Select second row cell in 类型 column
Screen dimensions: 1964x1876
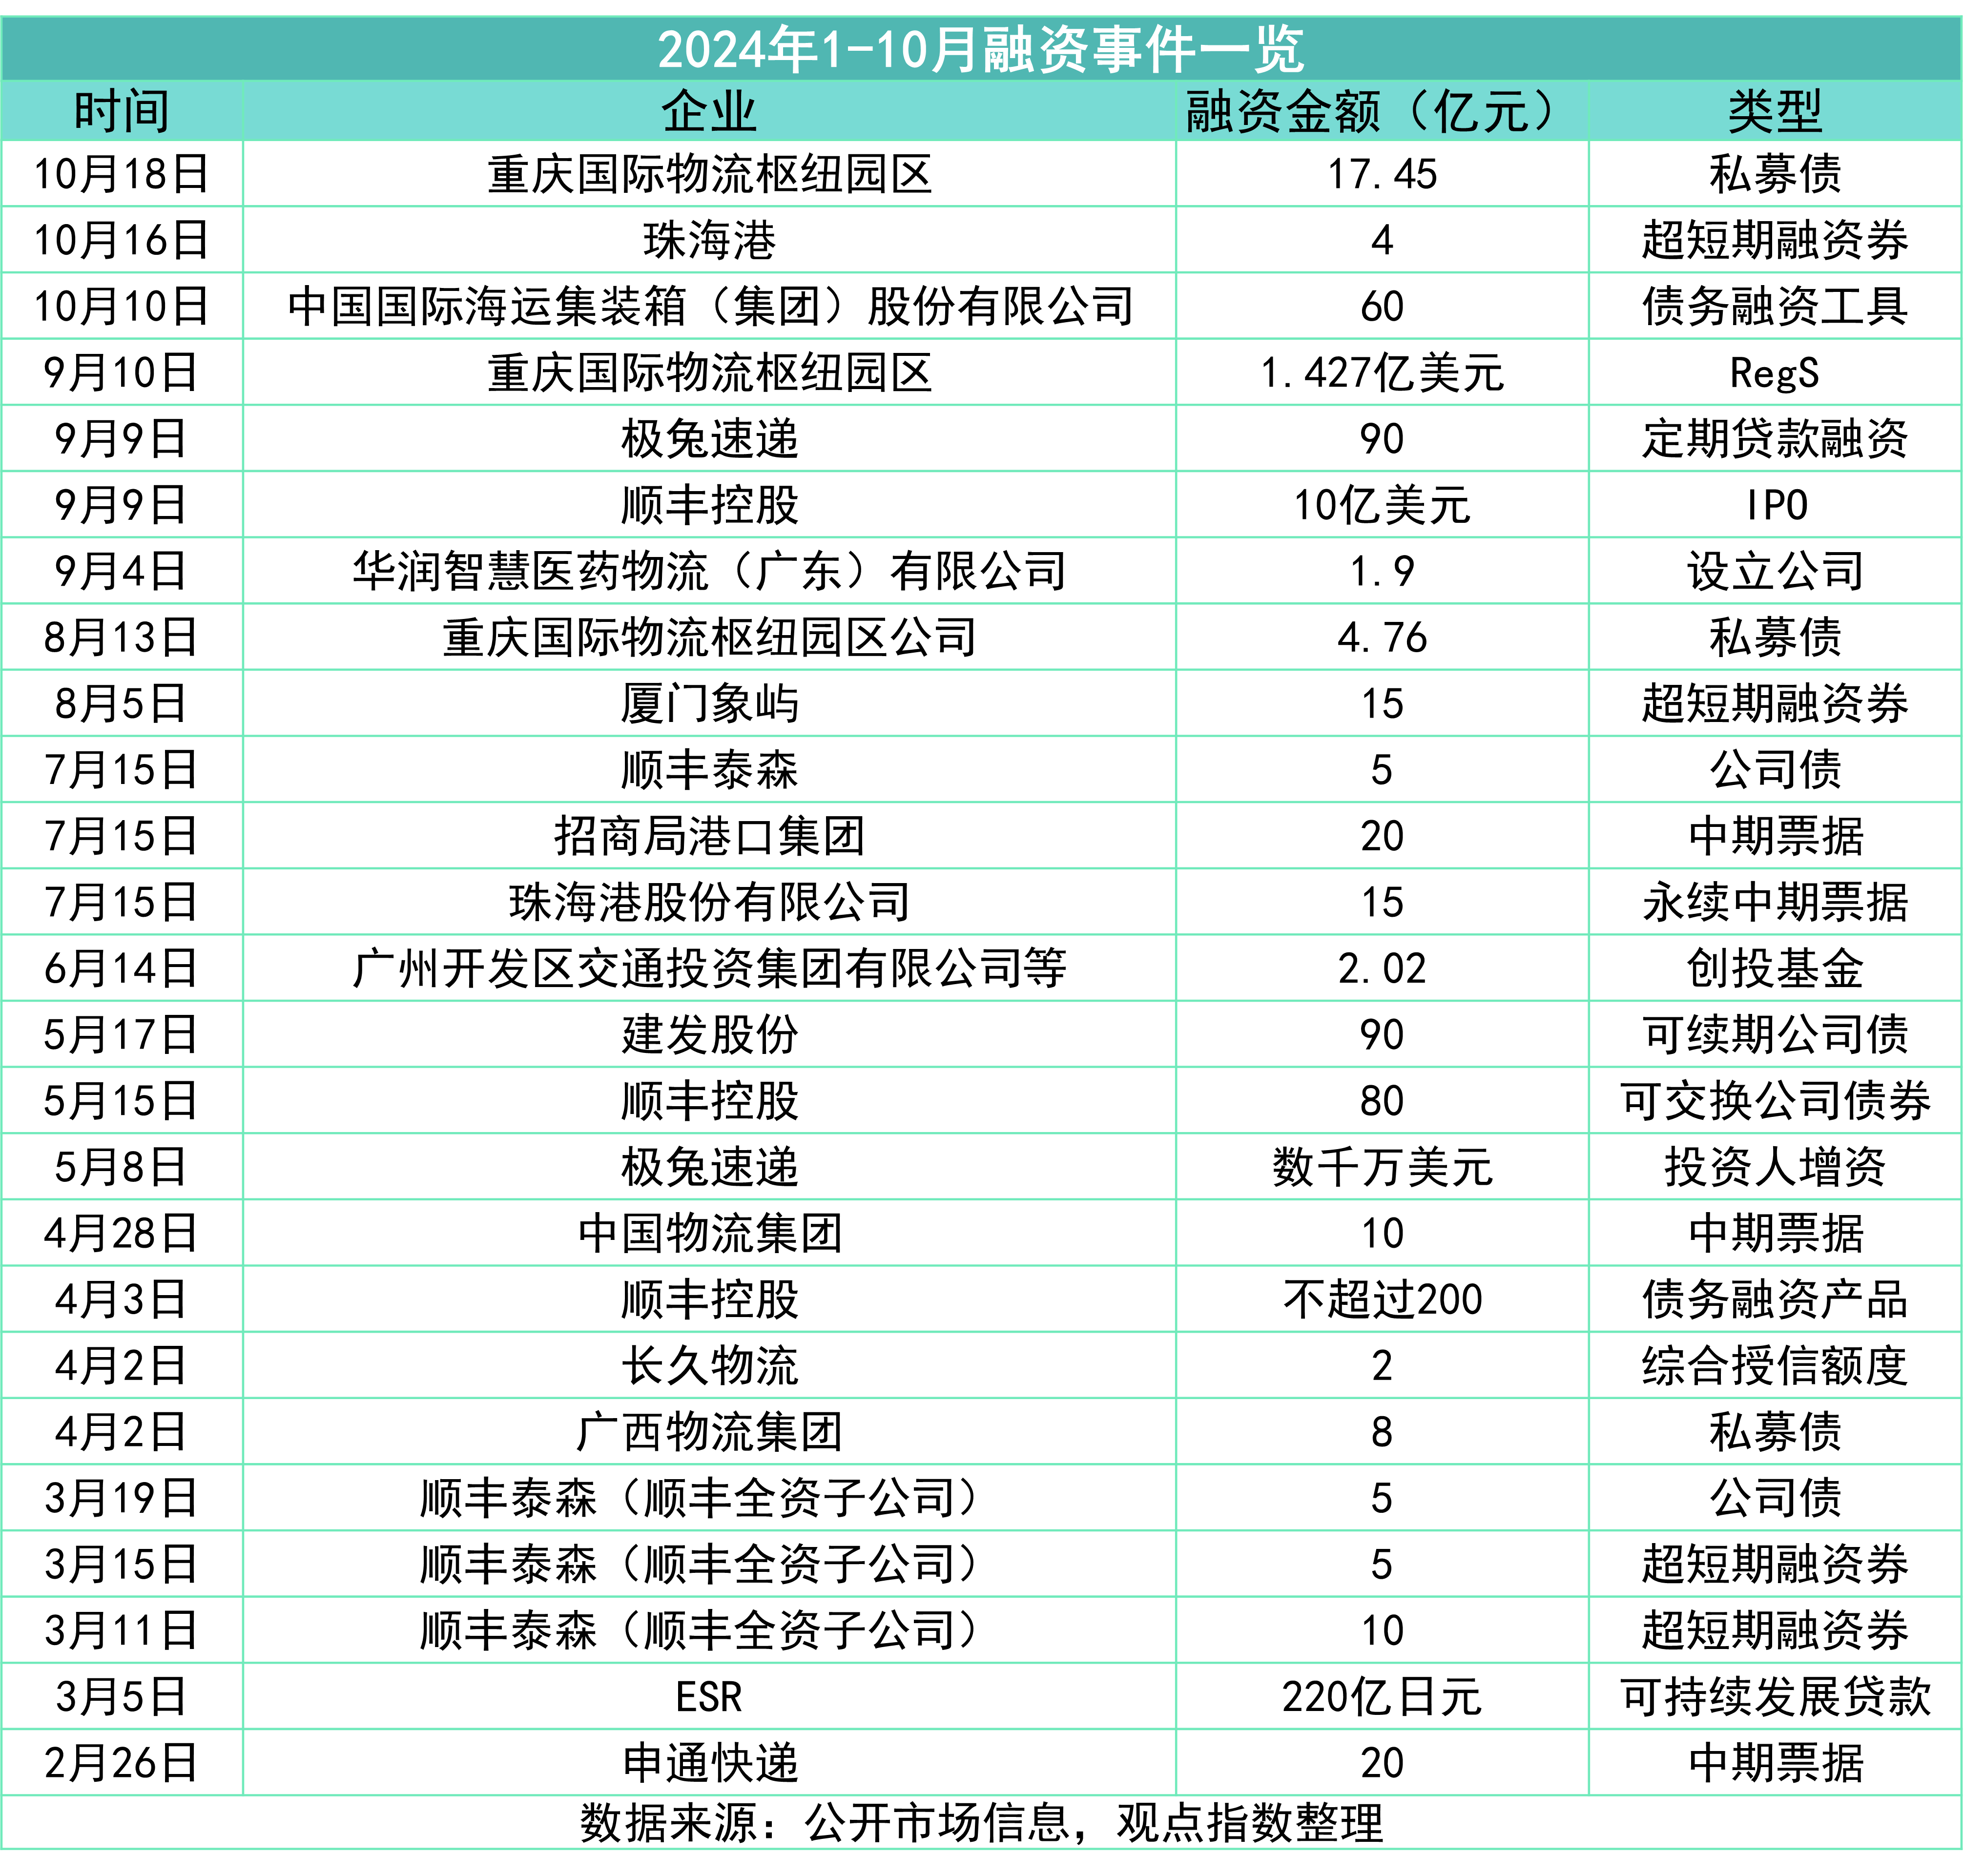pos(1774,240)
